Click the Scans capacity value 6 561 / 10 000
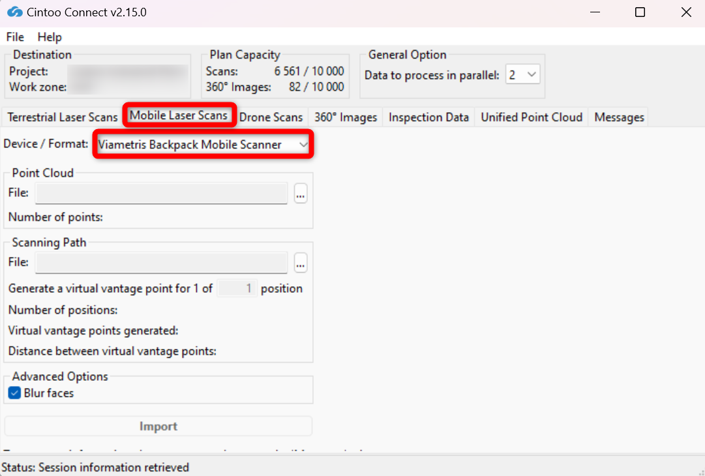 coord(309,72)
